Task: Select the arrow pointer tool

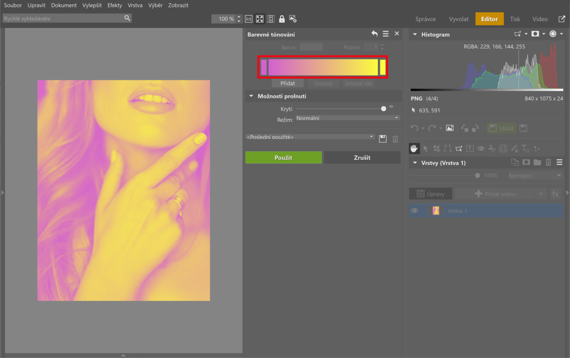Action: pyautogui.click(x=425, y=148)
